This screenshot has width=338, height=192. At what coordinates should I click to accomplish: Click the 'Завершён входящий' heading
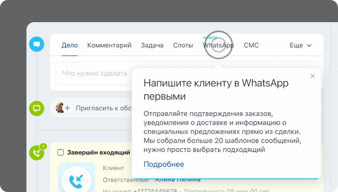pos(98,152)
